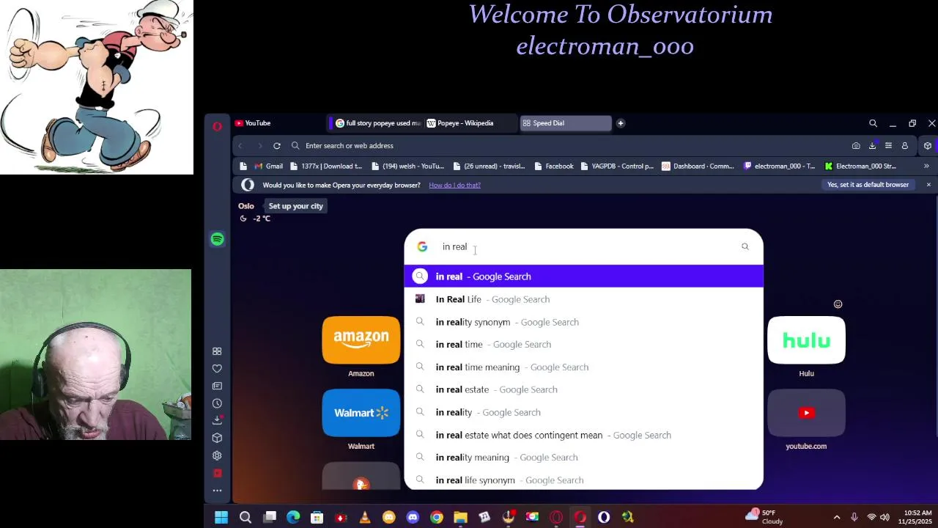The image size is (938, 528).
Task: Open Easy Setup sliders icon
Action: (x=888, y=146)
